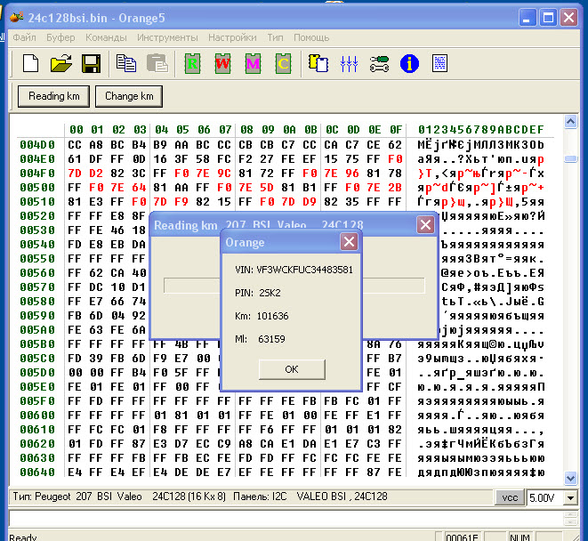Screen dimensions: 588x541
Task: Open the Помощь menu
Action: pyautogui.click(x=311, y=37)
